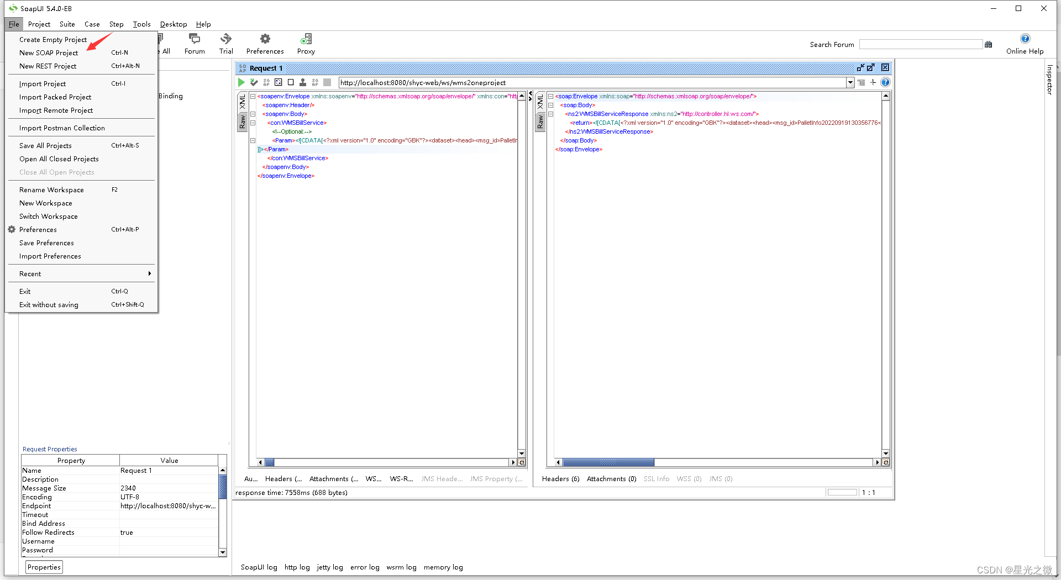Click the response horizontal scrollbar thumb
The height and width of the screenshot is (580, 1061).
pyautogui.click(x=608, y=462)
